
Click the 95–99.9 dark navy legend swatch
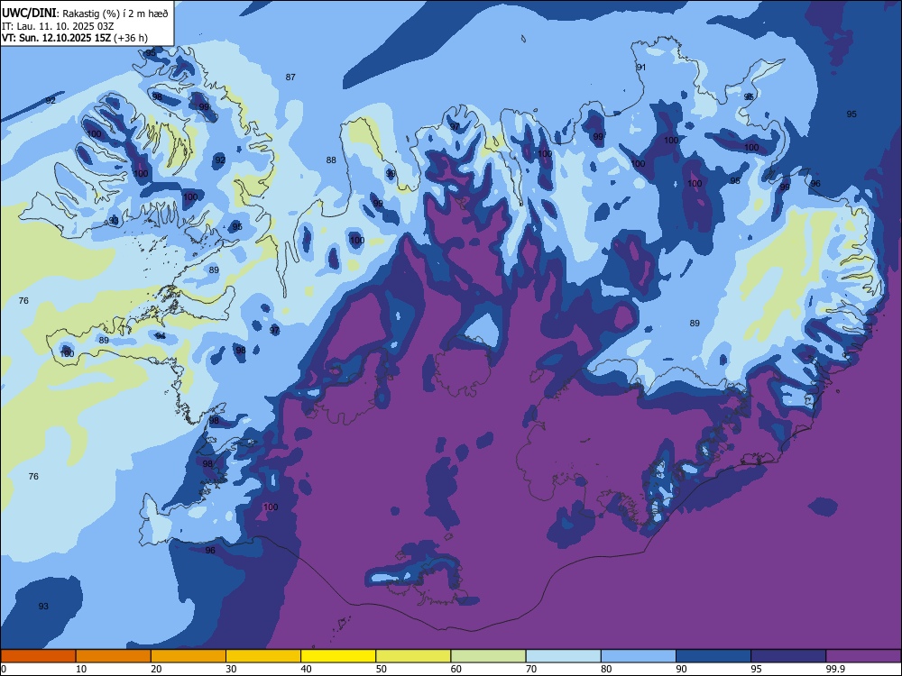[x=788, y=656]
